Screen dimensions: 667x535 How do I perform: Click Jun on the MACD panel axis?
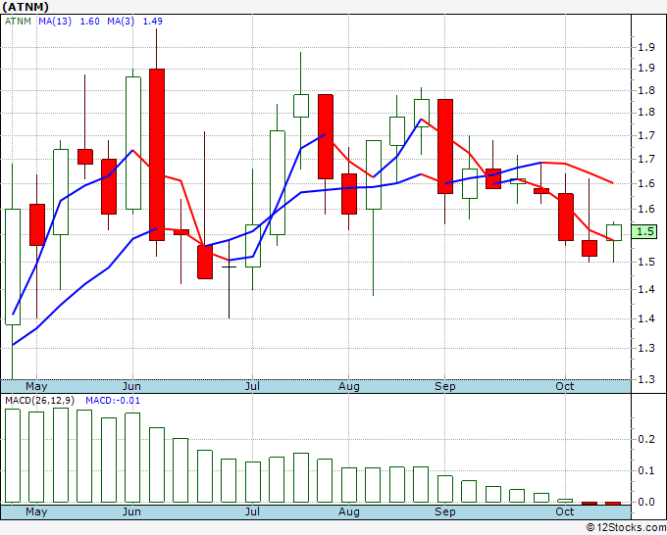pyautogui.click(x=131, y=511)
